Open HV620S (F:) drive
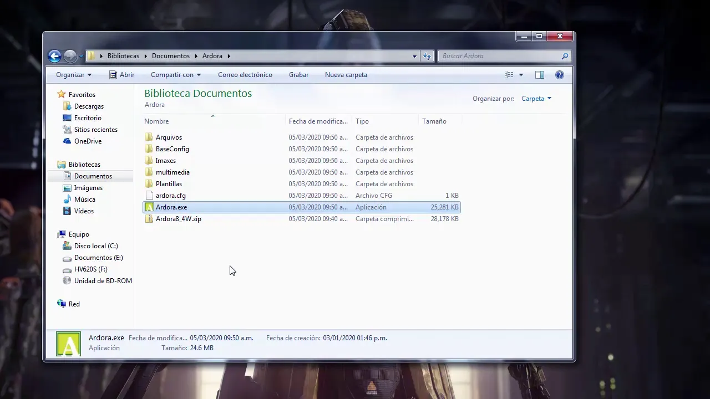 tap(91, 269)
